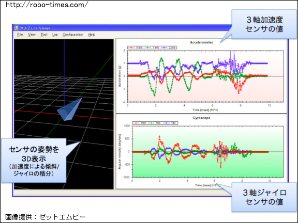Viewport: 298px width, 223px height.
Task: Click the X axis legend entry
Action: (x=136, y=47)
